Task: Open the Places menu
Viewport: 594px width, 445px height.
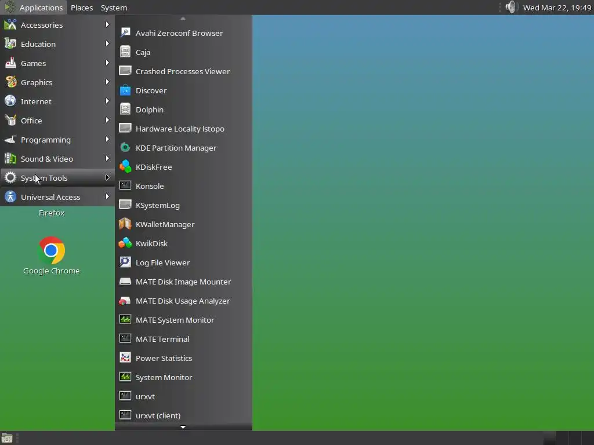Action: pyautogui.click(x=82, y=8)
